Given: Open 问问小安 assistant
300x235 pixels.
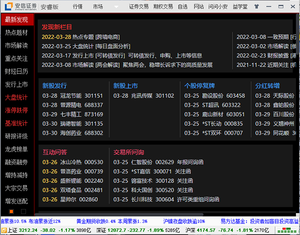Looking at the screenshot, I should coord(218,6).
